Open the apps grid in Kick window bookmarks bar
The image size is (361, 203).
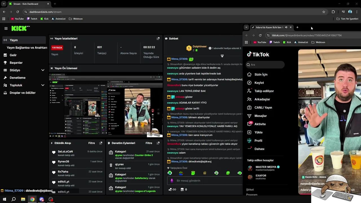4,19
